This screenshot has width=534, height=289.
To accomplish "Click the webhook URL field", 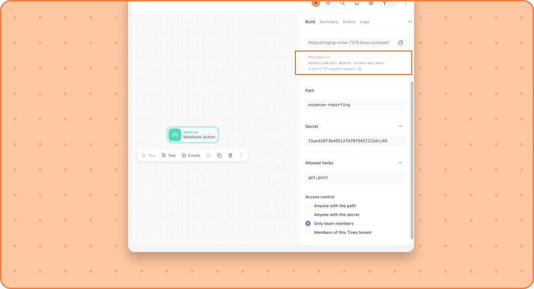I will pos(349,42).
